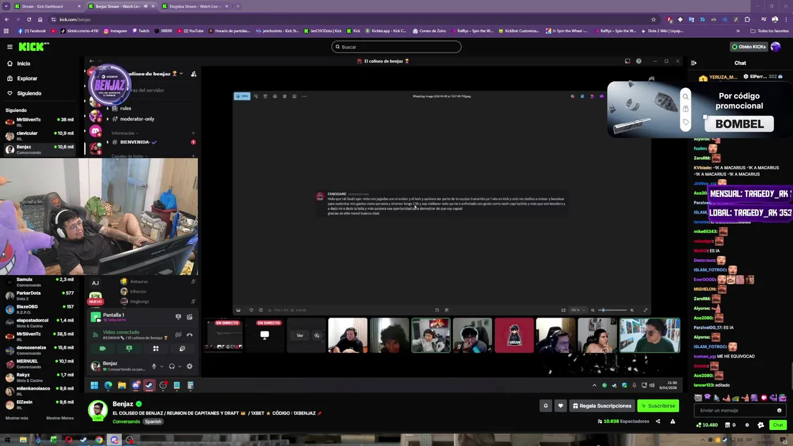Toggle stream notifications bell

point(546,406)
